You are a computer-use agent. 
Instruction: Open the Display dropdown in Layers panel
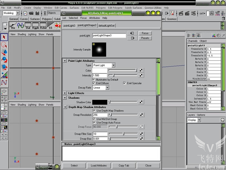point(194,120)
